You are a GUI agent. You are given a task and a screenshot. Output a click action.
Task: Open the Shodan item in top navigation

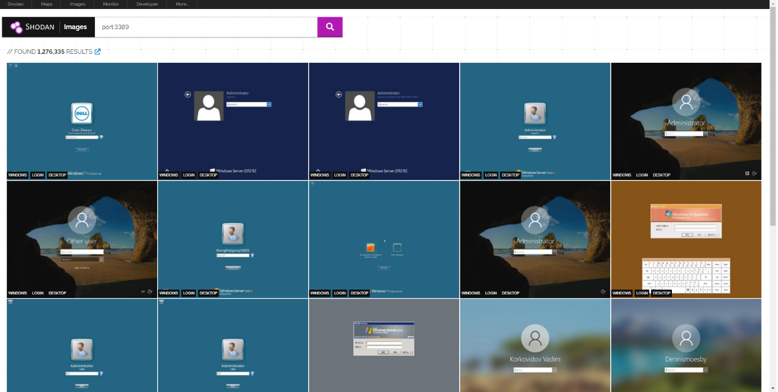16,4
